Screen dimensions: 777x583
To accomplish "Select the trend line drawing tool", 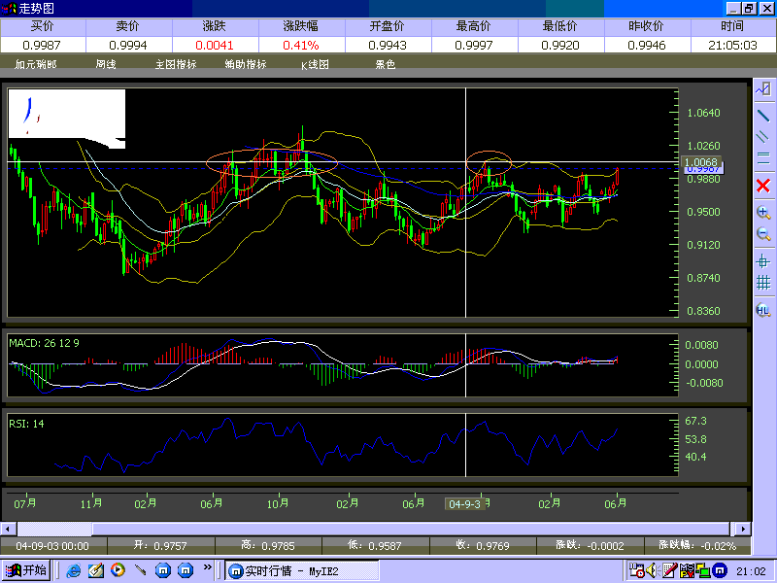I will [x=763, y=114].
